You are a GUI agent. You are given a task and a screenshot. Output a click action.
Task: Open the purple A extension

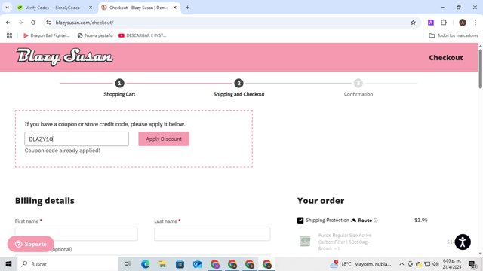(431, 23)
